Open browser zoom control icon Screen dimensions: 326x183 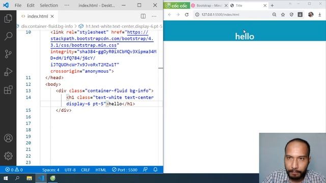[274, 15]
